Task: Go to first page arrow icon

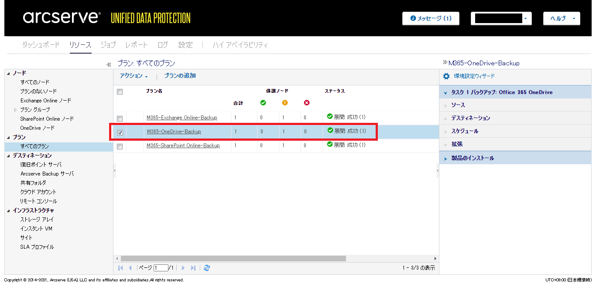Action: (120, 268)
